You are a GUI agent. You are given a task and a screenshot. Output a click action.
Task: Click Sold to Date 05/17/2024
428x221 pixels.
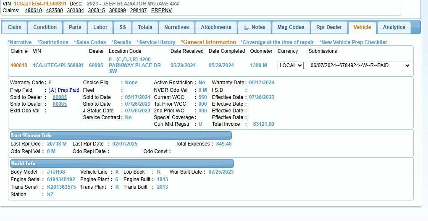[x=138, y=97]
